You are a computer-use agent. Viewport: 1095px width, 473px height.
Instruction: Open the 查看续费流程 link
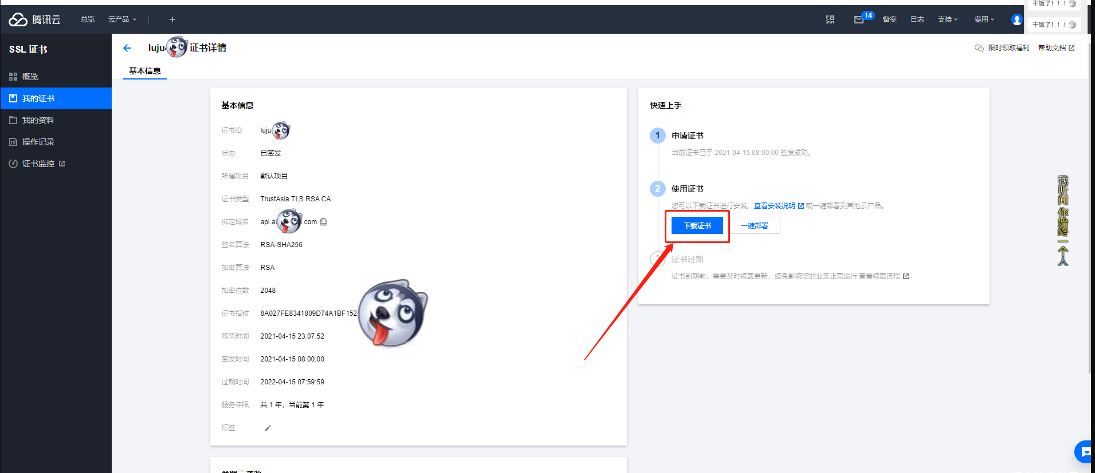(884, 276)
